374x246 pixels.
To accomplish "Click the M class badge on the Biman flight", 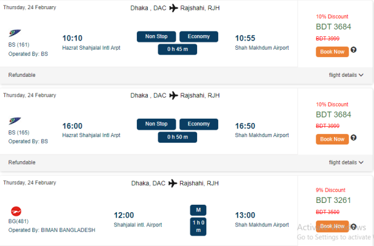I will [x=198, y=210].
